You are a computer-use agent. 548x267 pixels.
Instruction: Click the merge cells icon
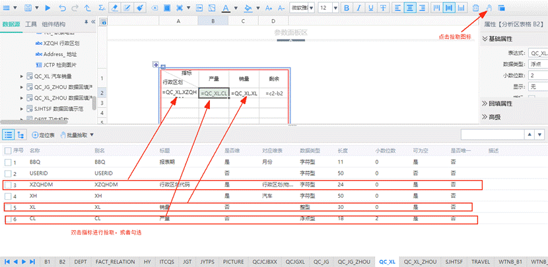pos(199,7)
